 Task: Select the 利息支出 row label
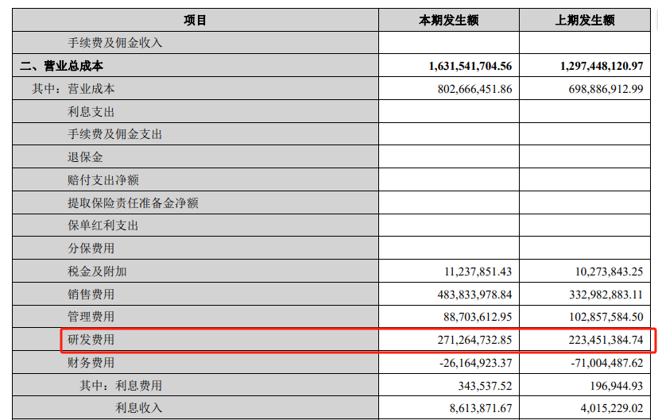[91, 112]
